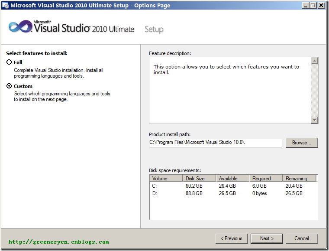Click the Remaining column header
The width and height of the screenshot is (329, 251).
[x=299, y=178]
